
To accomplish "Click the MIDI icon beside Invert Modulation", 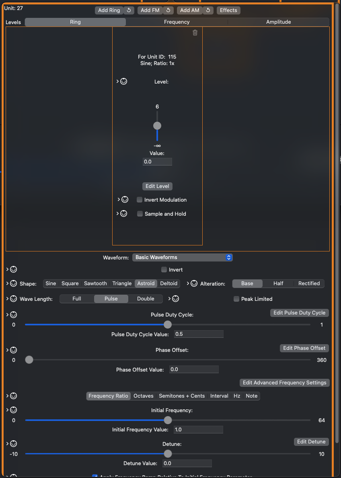I will pyautogui.click(x=125, y=200).
